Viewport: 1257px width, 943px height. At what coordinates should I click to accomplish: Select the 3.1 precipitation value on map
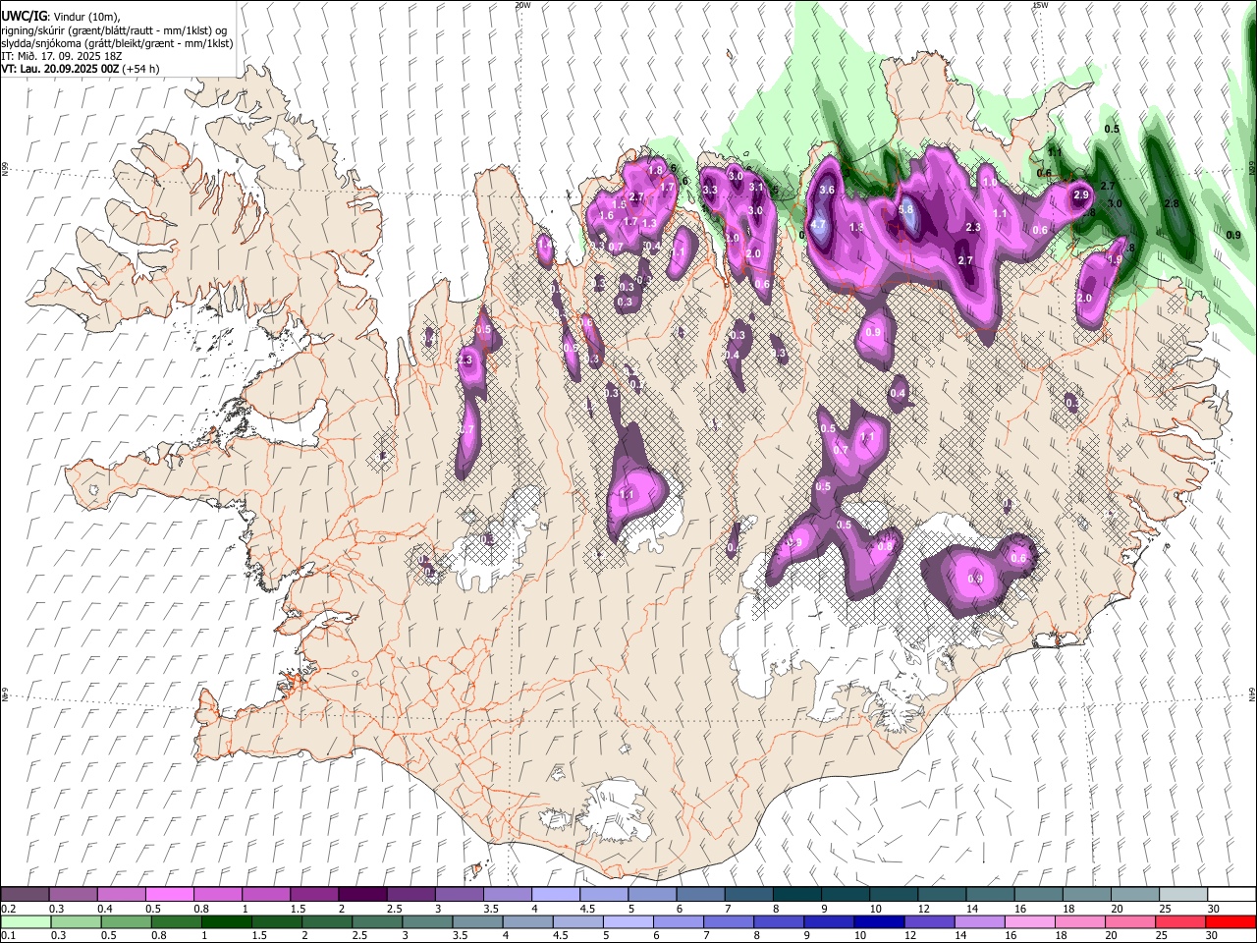[756, 187]
